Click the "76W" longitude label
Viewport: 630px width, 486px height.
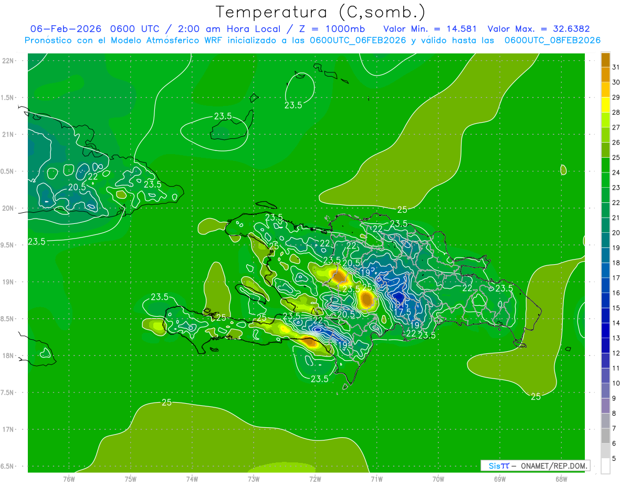tap(69, 479)
